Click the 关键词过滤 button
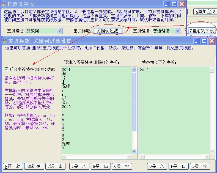Screen dimensions: 217x173 (107, 31)
